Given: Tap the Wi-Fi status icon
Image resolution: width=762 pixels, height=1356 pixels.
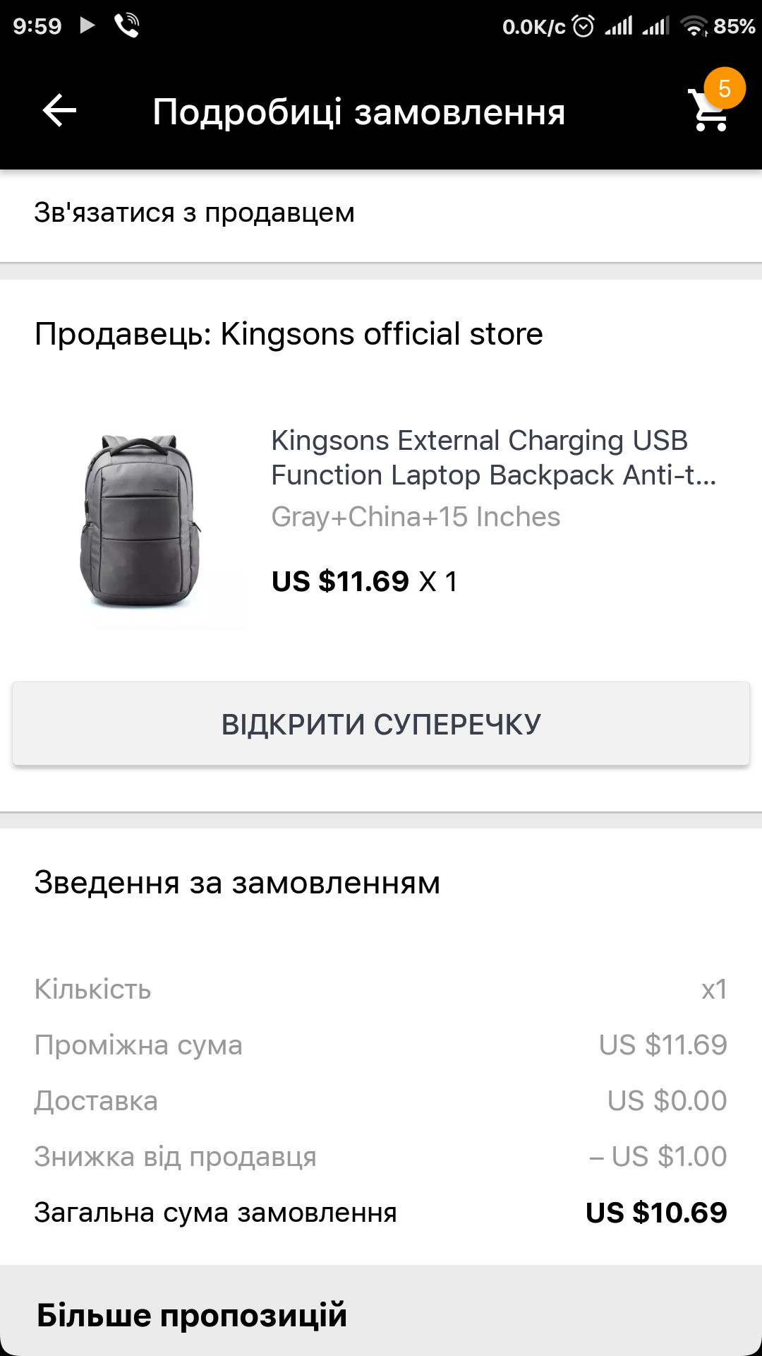Looking at the screenshot, I should click(x=694, y=27).
